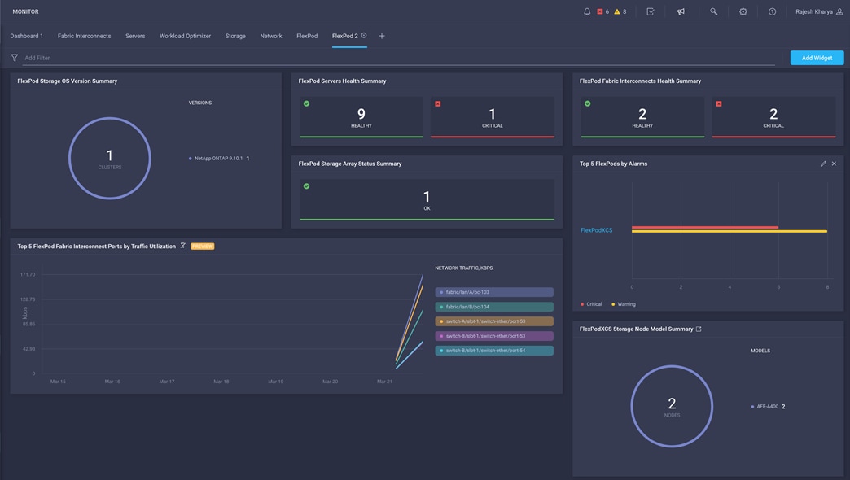
Task: Open the Network tab
Action: coord(271,37)
